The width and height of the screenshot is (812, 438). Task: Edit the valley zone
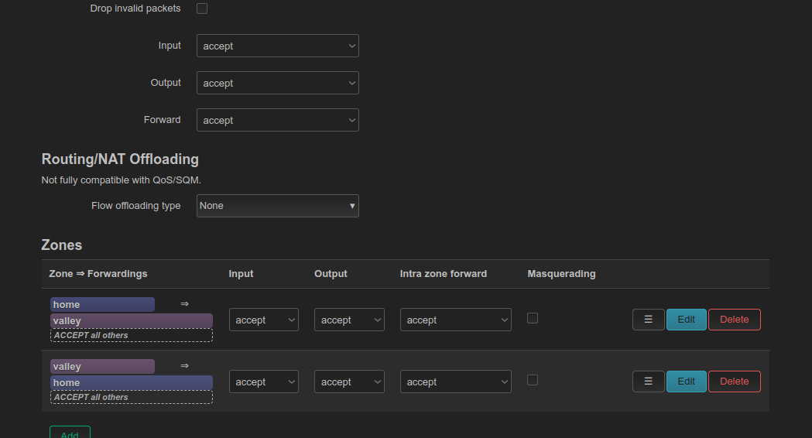click(x=686, y=381)
